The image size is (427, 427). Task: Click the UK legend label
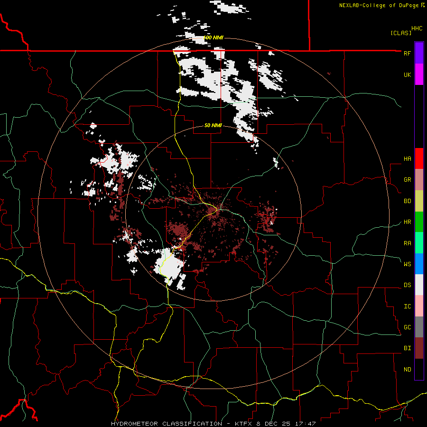[x=407, y=74]
